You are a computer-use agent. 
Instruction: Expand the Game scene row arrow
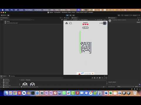pyautogui.click(x=4, y=21)
